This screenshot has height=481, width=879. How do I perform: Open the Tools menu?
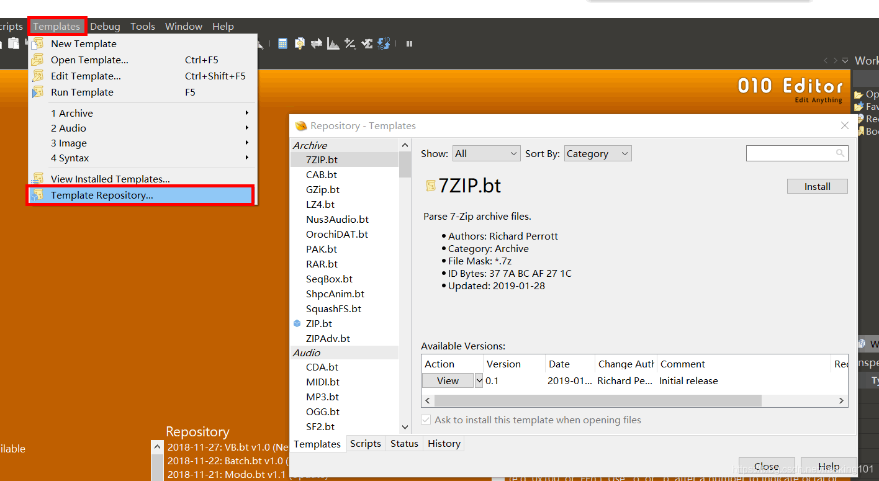coord(143,26)
